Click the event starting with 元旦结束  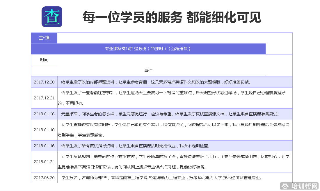point(170,114)
